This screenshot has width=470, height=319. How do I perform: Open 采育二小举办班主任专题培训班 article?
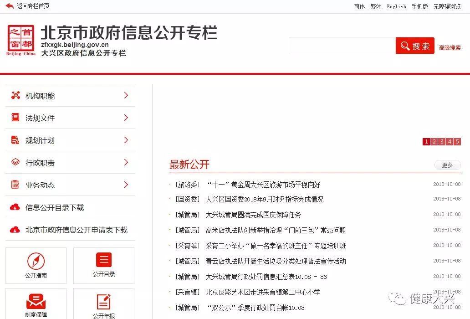[276, 246]
